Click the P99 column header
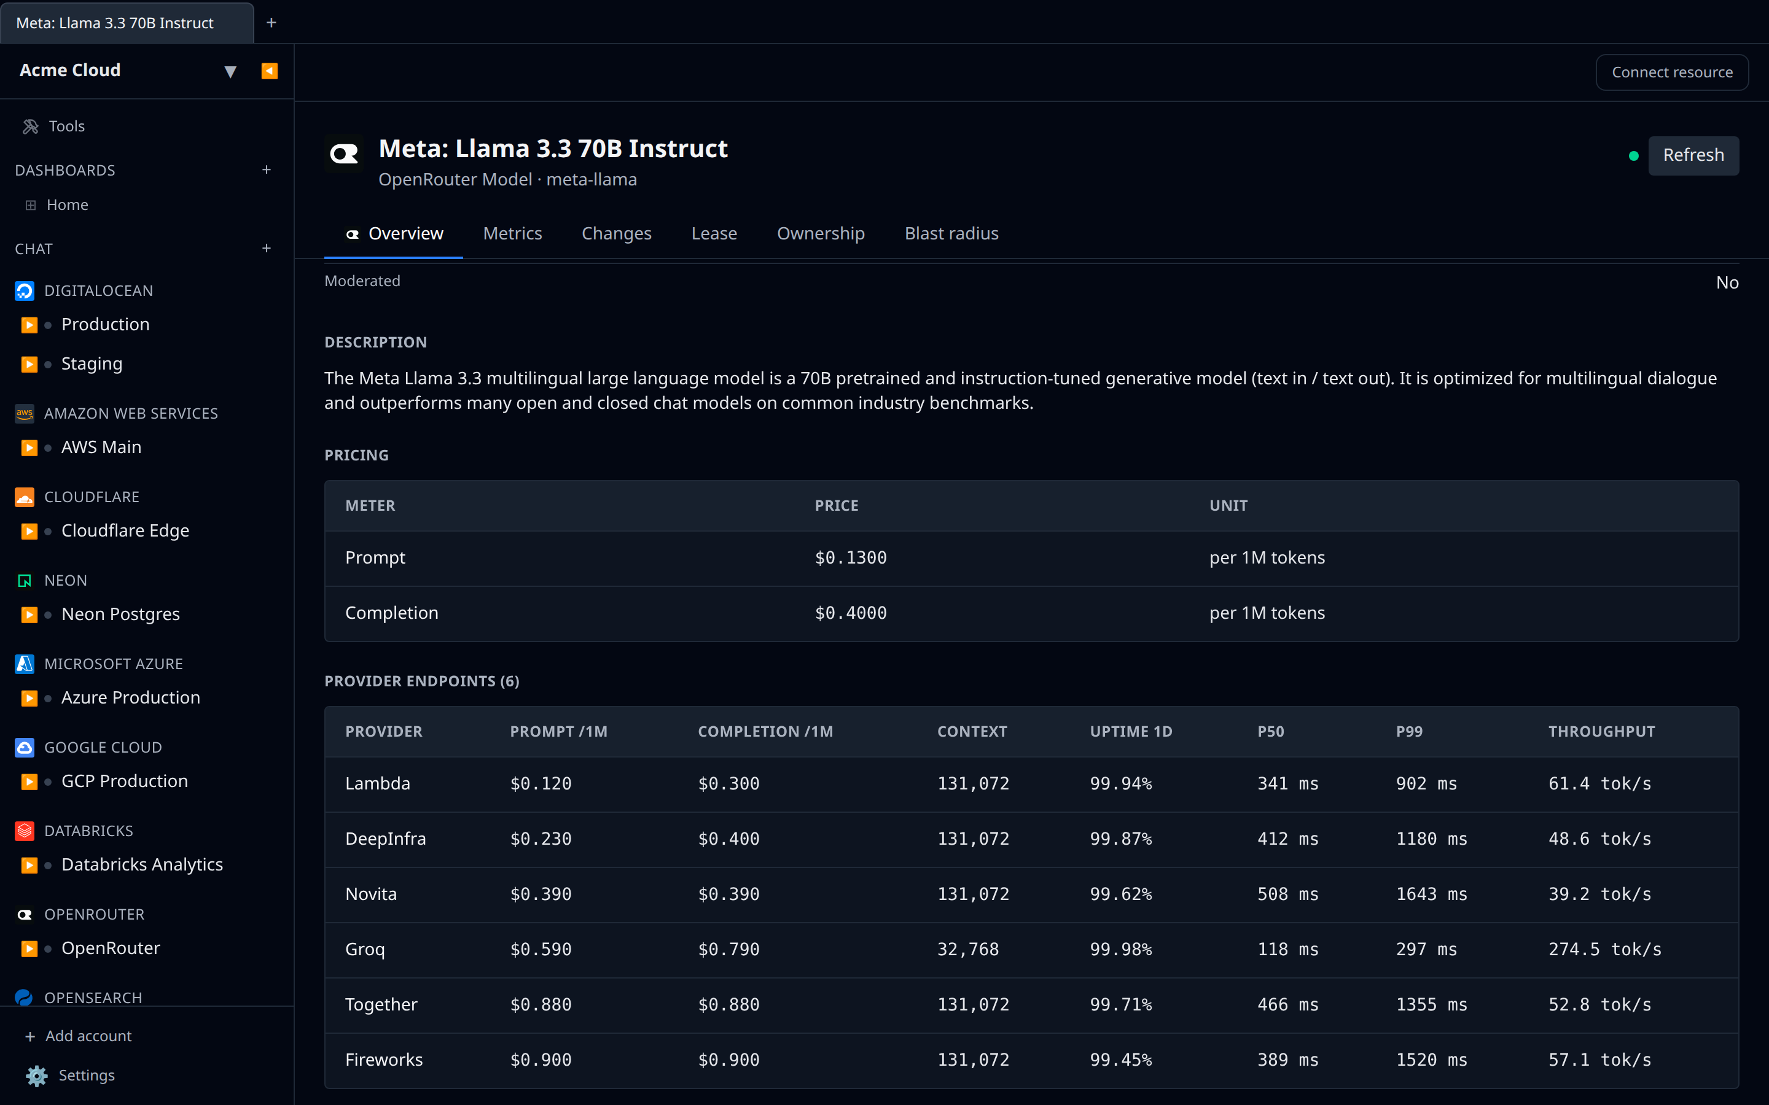This screenshot has height=1105, width=1769. [1408, 732]
